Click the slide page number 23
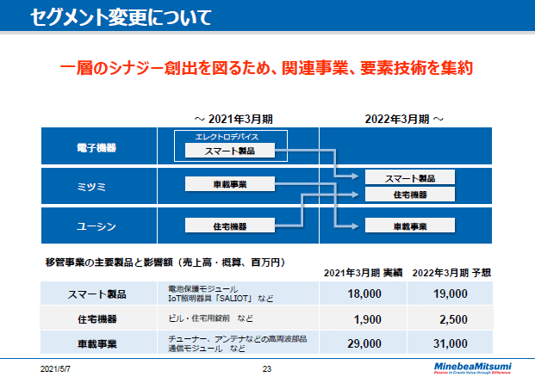The image size is (535, 377). click(267, 368)
